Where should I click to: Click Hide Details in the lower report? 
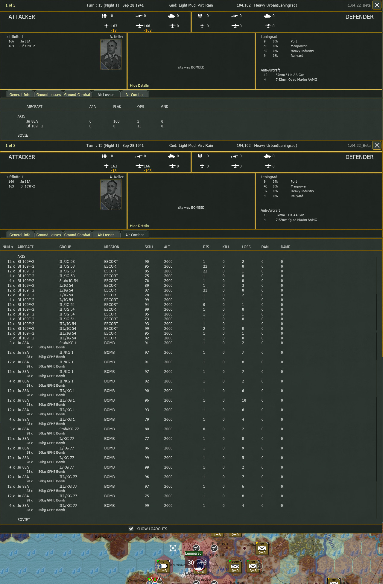(139, 226)
